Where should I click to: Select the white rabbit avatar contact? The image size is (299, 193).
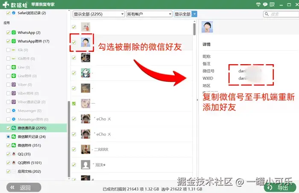click(x=85, y=73)
